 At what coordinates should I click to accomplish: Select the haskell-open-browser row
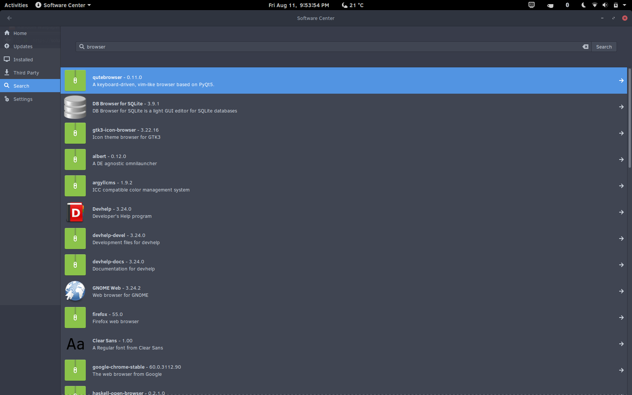(344, 390)
